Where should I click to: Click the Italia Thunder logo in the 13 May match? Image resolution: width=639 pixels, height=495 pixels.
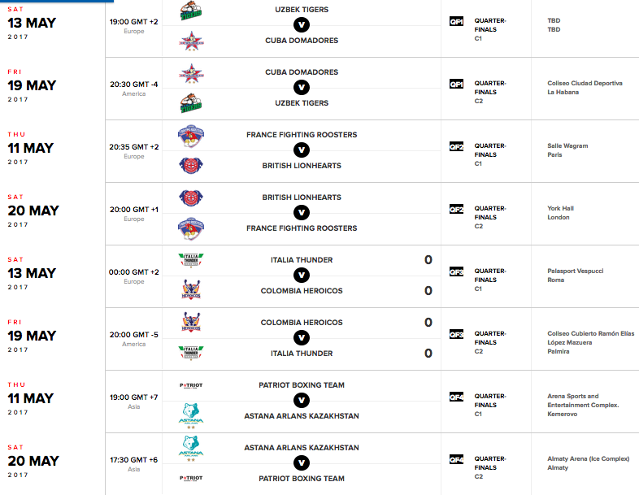tap(191, 260)
